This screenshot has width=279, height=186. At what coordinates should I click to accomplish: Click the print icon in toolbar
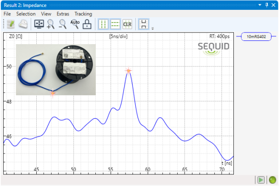click(x=22, y=24)
